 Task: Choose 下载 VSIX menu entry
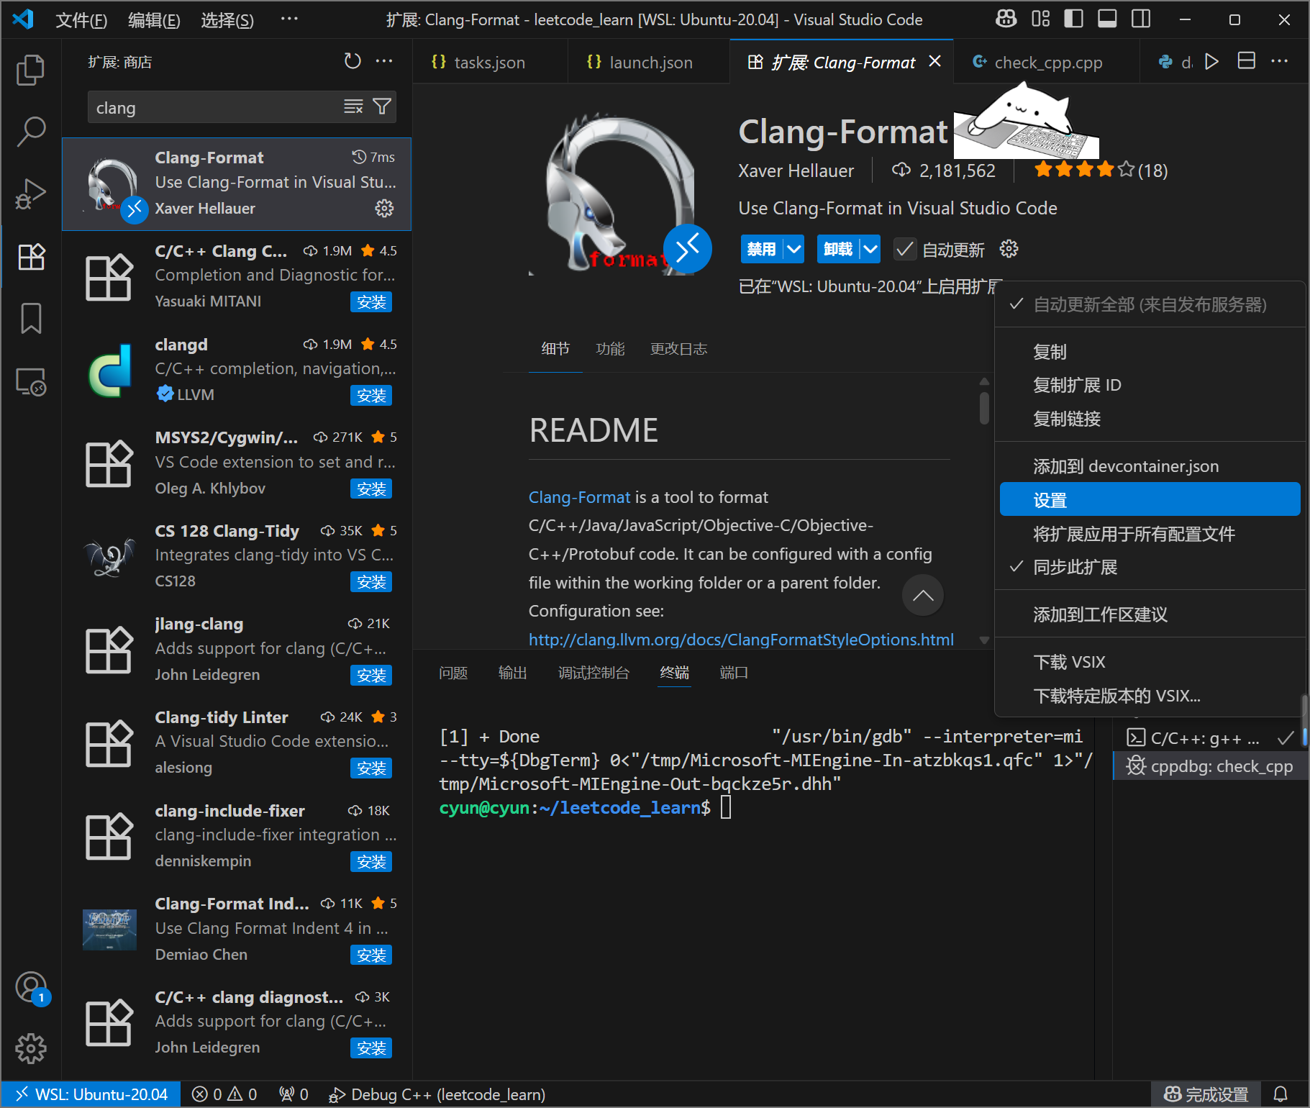pyautogui.click(x=1150, y=662)
